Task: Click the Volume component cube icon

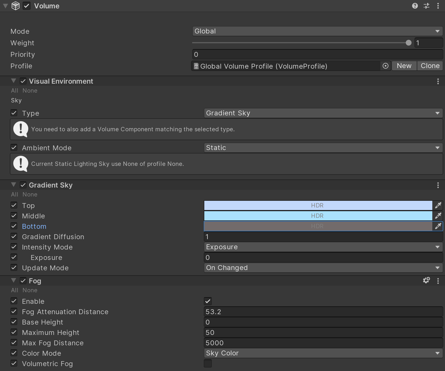Action: click(x=16, y=5)
